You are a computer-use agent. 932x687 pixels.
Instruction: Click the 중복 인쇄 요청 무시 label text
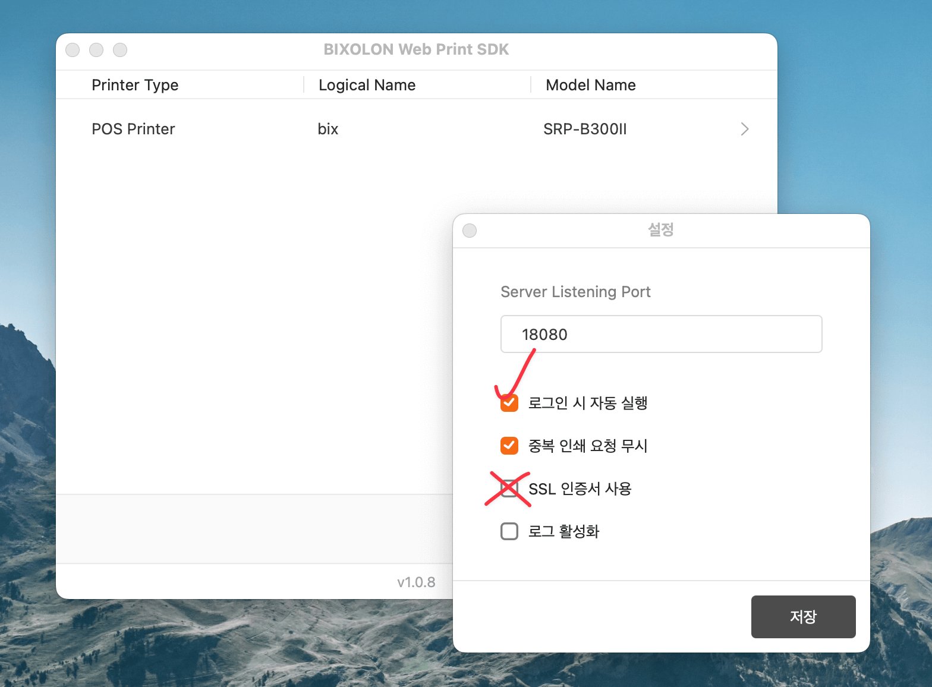[x=588, y=446]
